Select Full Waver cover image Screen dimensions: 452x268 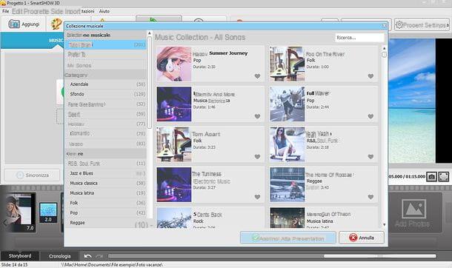tap(287, 104)
